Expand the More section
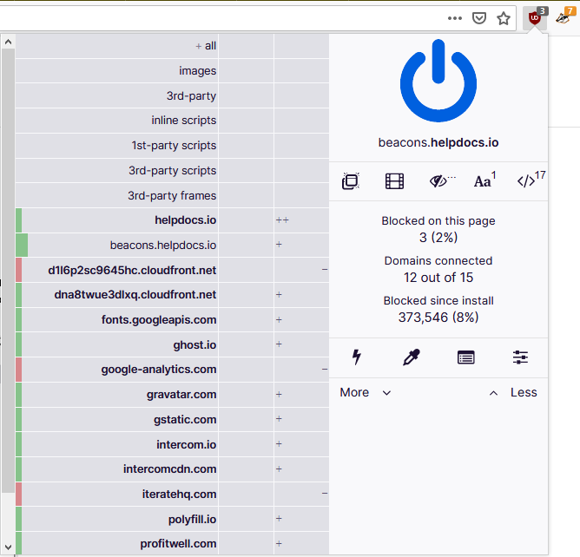The image size is (580, 557). 365,392
